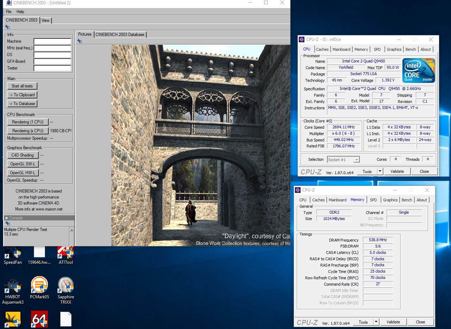Click Tools button in upper CPU-Z window
This screenshot has height=329, width=451.
coord(367,171)
